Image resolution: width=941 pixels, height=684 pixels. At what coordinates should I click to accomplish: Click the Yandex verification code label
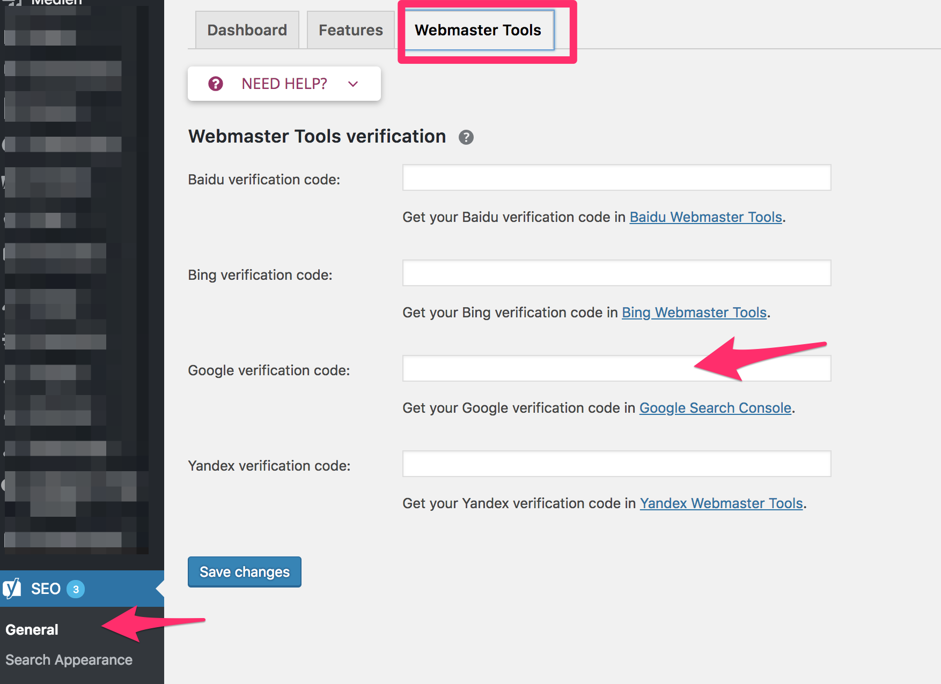[x=269, y=466]
